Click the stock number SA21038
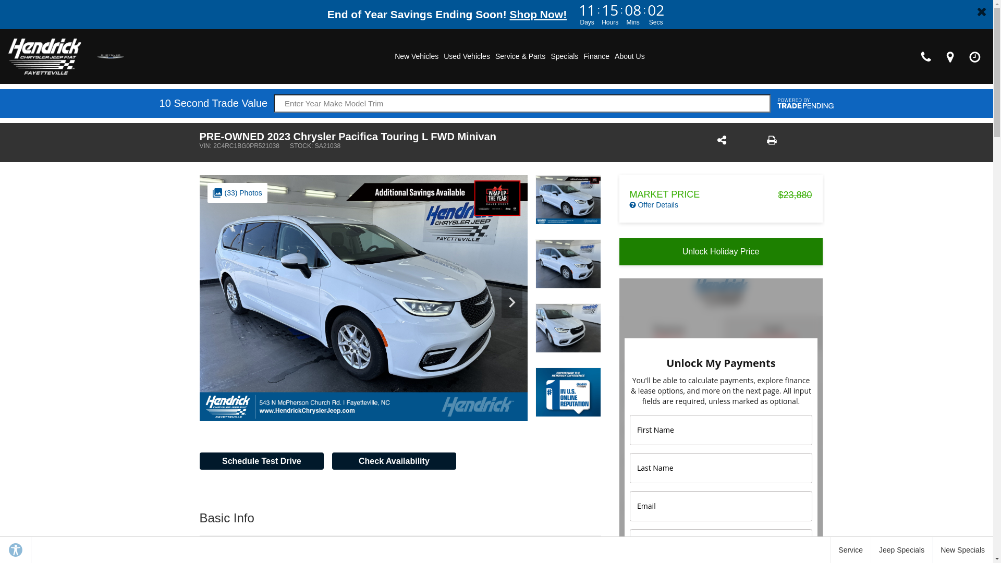This screenshot has width=1001, height=563. tap(315, 146)
